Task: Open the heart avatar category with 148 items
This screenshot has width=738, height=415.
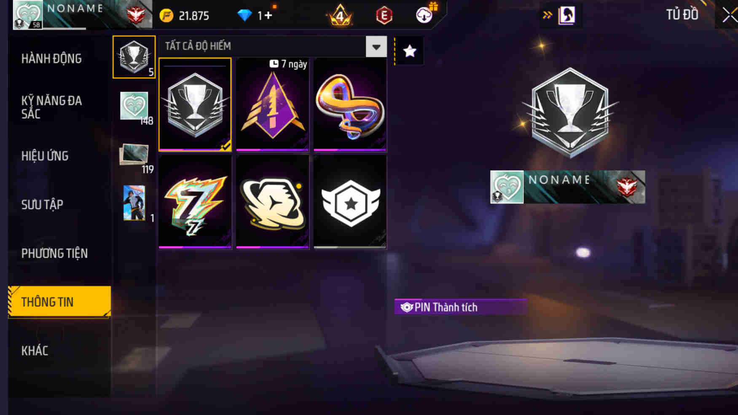Action: [x=135, y=107]
